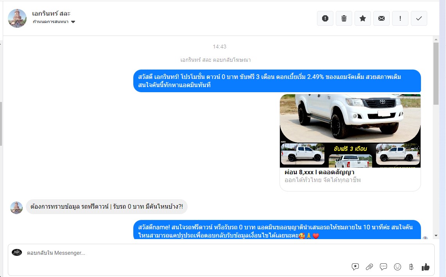Click page logo avatar in composer
Viewport: 446px width, 277px height.
point(17,252)
